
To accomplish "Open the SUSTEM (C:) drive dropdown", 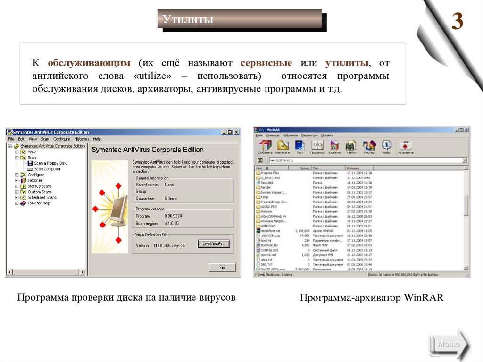I will (464, 160).
